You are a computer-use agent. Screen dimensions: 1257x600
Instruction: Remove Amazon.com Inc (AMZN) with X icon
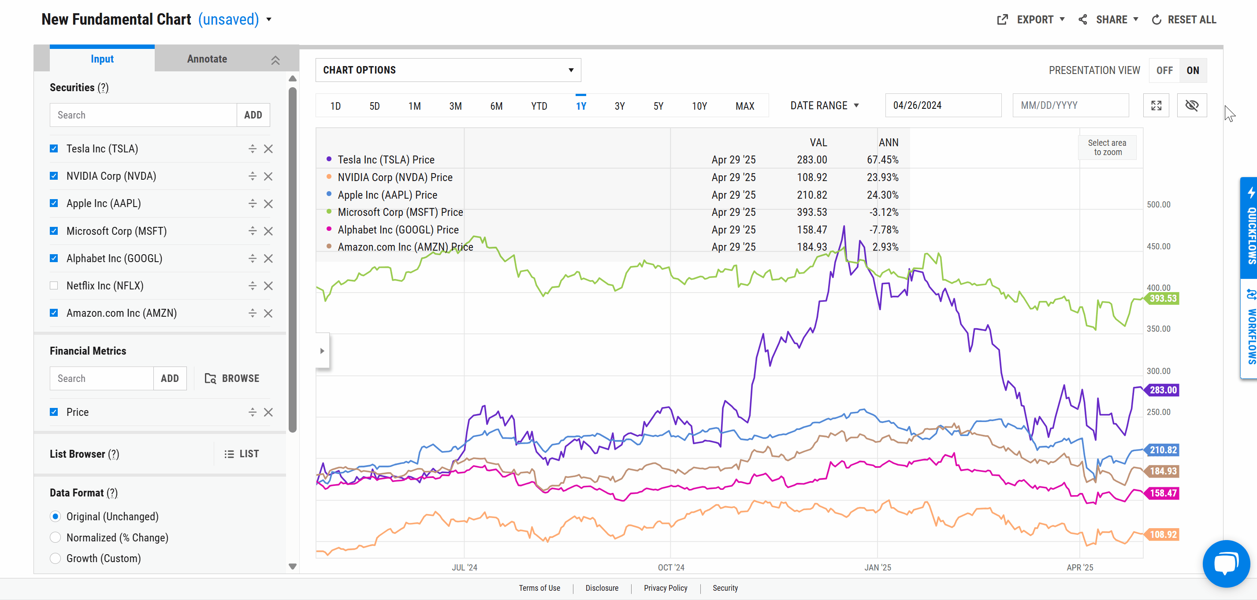pos(268,313)
